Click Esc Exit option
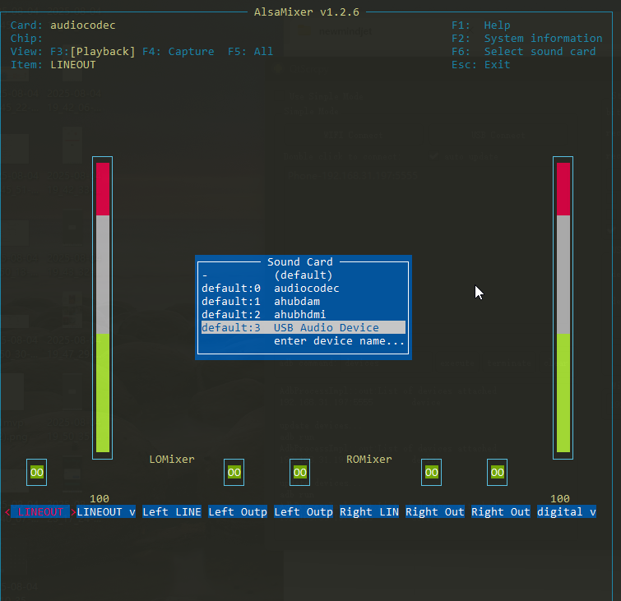This screenshot has width=621, height=601. click(481, 64)
